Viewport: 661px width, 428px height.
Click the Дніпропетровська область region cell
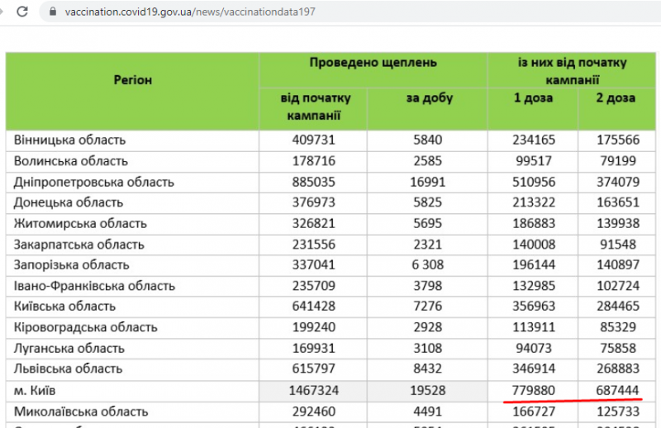(x=94, y=182)
